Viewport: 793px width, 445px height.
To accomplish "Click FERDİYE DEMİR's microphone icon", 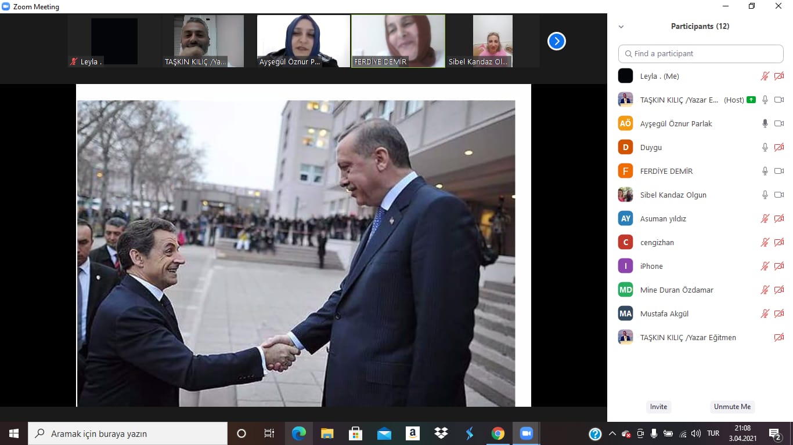I will point(765,171).
